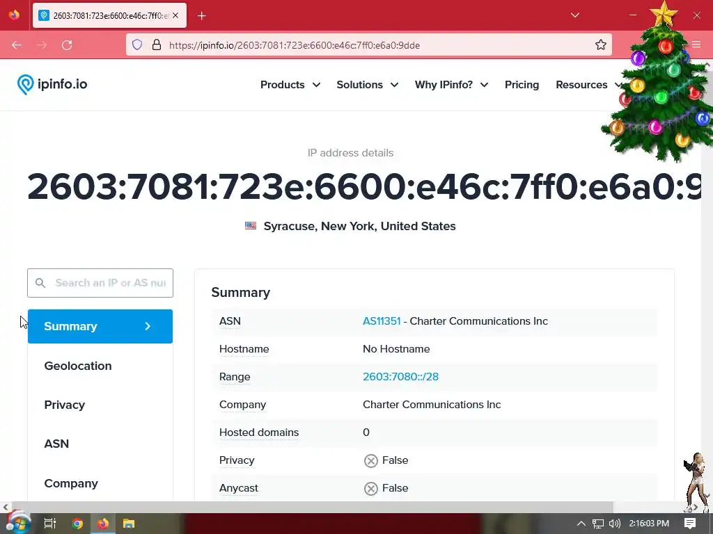This screenshot has height=534, width=713.
Task: Click the Privacy False cross icon
Action: (x=370, y=461)
